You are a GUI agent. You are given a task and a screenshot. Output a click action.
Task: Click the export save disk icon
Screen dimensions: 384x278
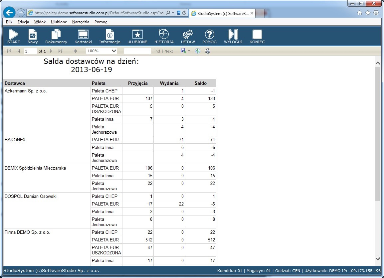pyautogui.click(x=183, y=51)
